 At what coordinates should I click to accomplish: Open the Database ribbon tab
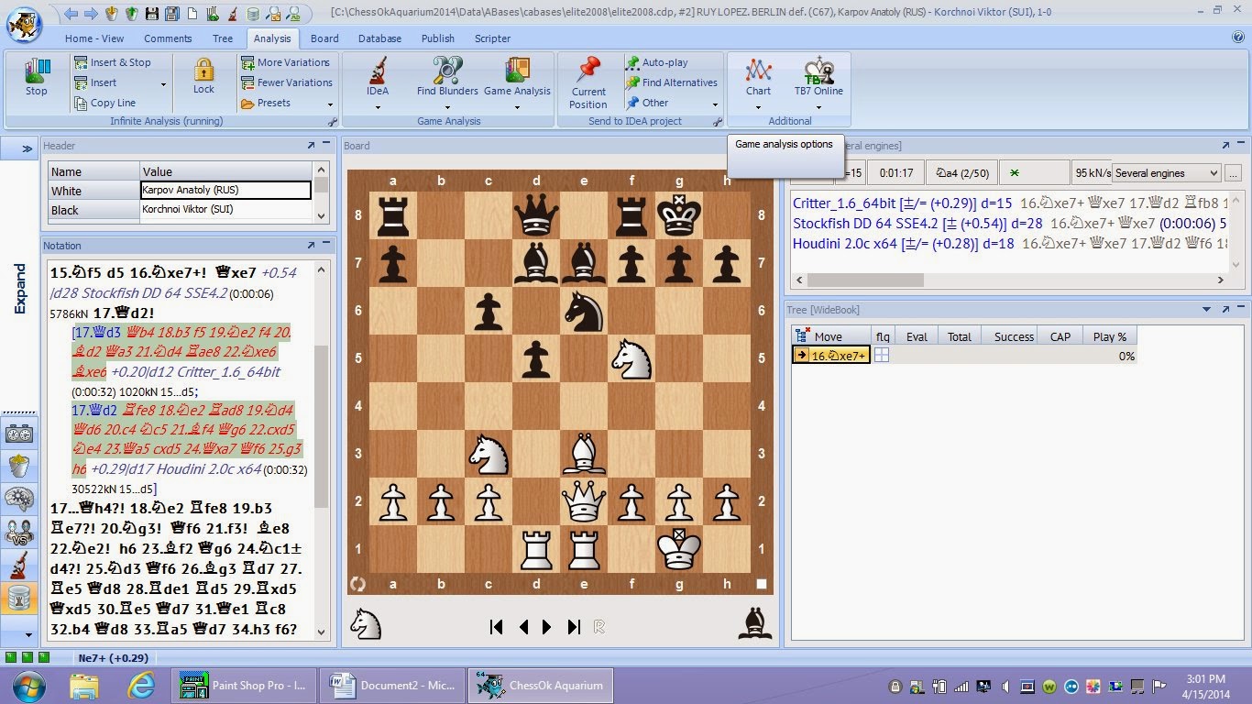coord(379,38)
